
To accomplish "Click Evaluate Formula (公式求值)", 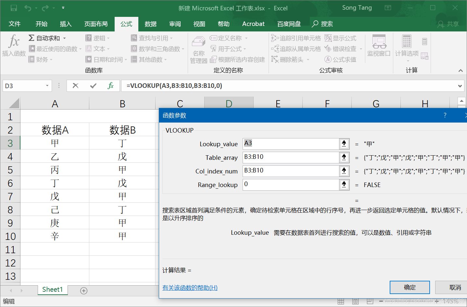I will [340, 60].
